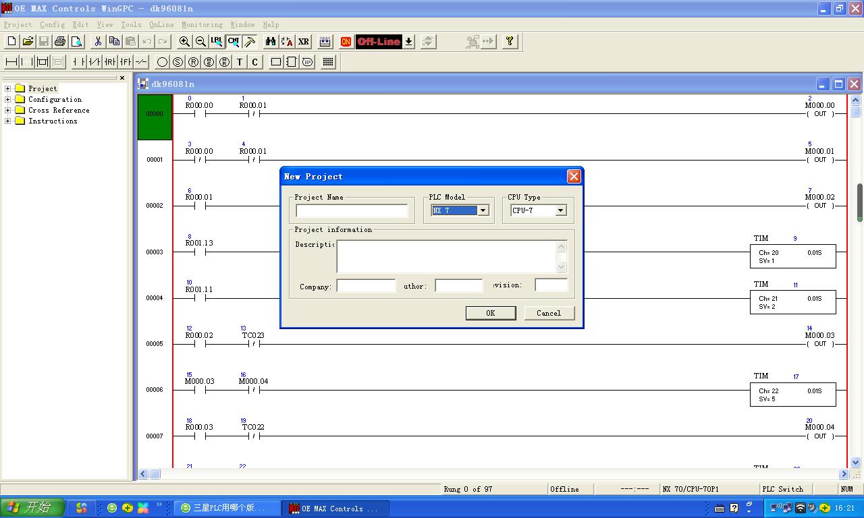Select the normally open contact tool

79,62
